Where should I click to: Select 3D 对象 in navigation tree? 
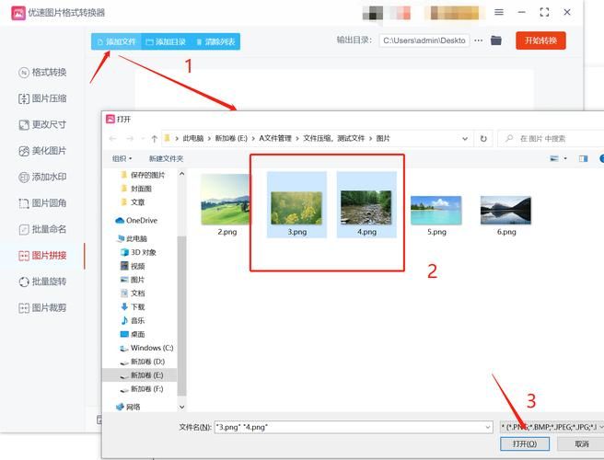(x=139, y=252)
